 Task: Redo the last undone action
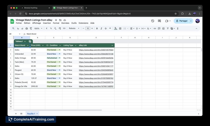click(22, 28)
